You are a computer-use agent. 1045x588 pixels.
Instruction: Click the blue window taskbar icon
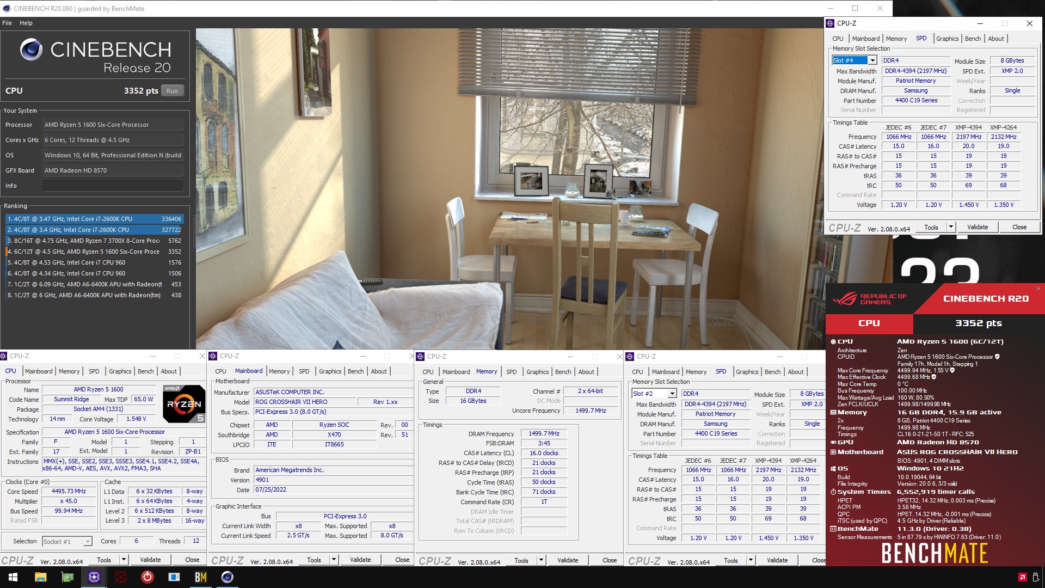point(174,577)
